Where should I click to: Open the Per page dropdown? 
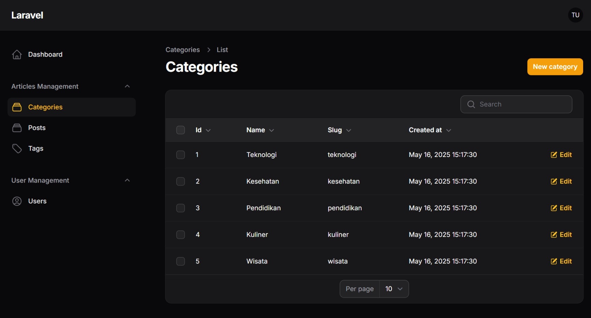(x=394, y=289)
